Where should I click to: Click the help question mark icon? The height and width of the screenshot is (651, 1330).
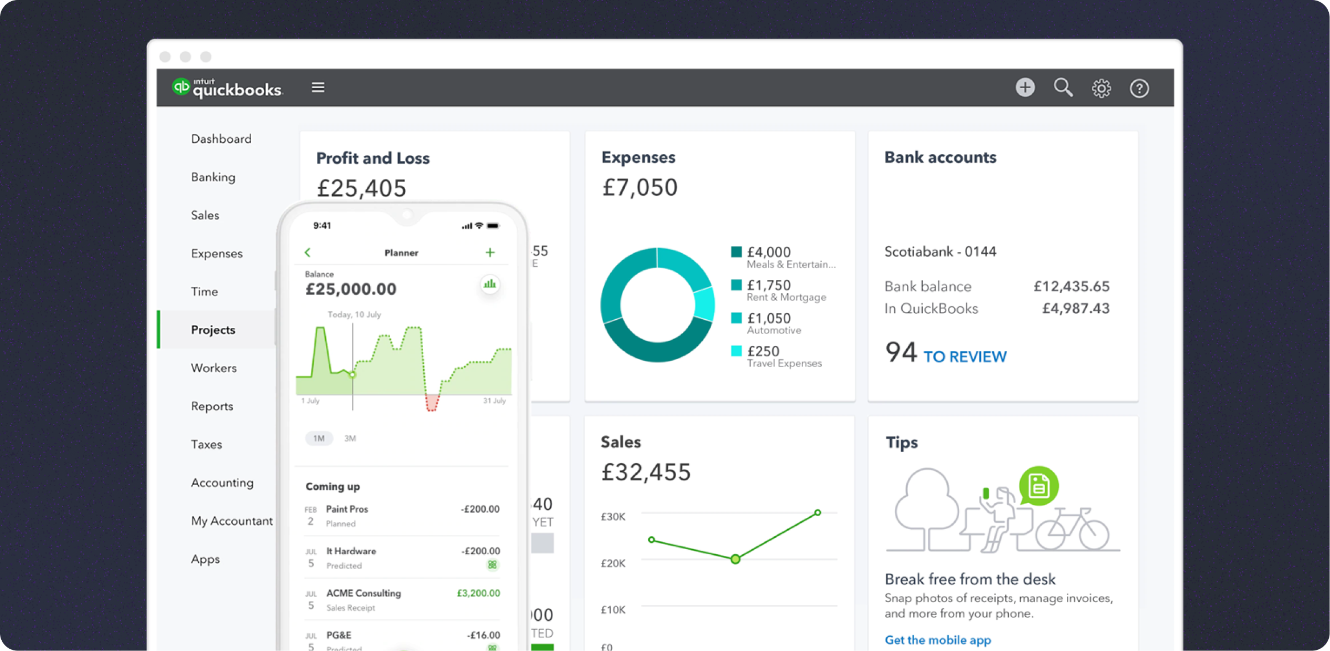(1139, 88)
